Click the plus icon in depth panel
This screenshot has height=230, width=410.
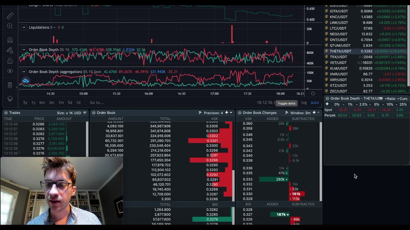click(x=327, y=104)
